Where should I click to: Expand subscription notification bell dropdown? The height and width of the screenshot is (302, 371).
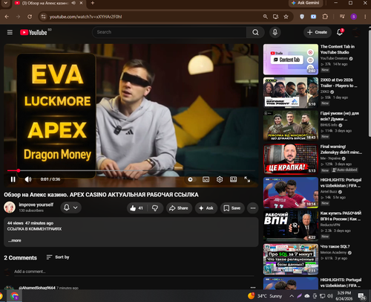pos(70,208)
